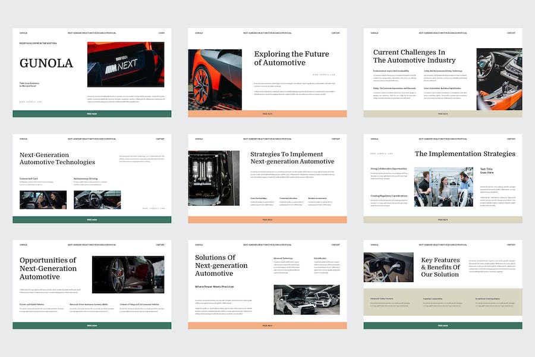
Task: Select the M NEXT car photo
Action: pyautogui.click(x=125, y=64)
